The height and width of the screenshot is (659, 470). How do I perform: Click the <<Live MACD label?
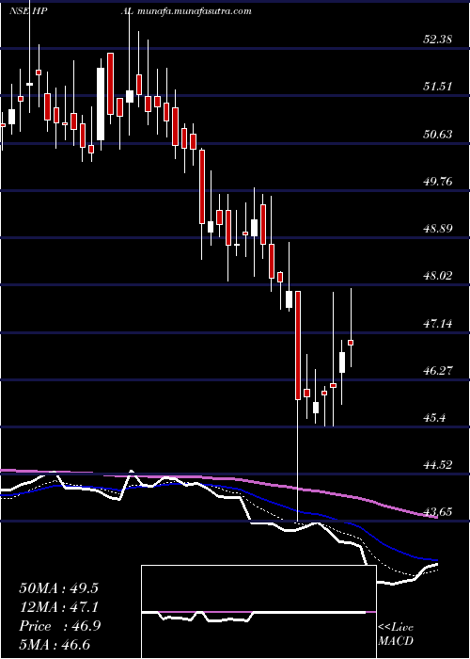point(396,634)
